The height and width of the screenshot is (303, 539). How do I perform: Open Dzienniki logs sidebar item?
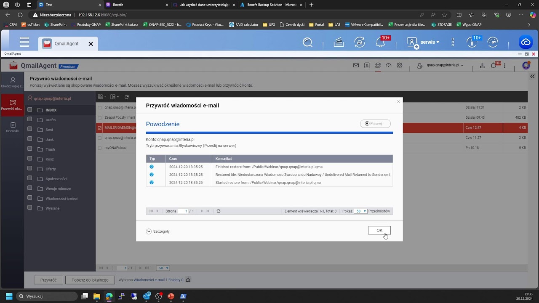coord(12,128)
